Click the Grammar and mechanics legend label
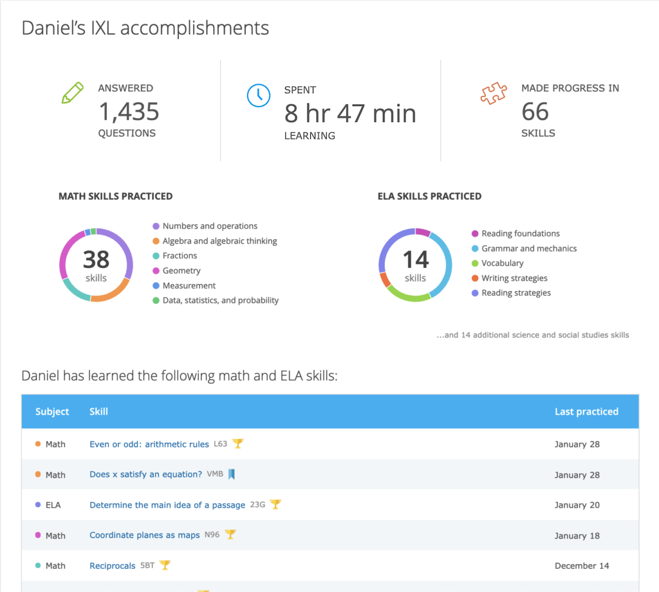Viewport: 659px width, 592px height. point(529,248)
